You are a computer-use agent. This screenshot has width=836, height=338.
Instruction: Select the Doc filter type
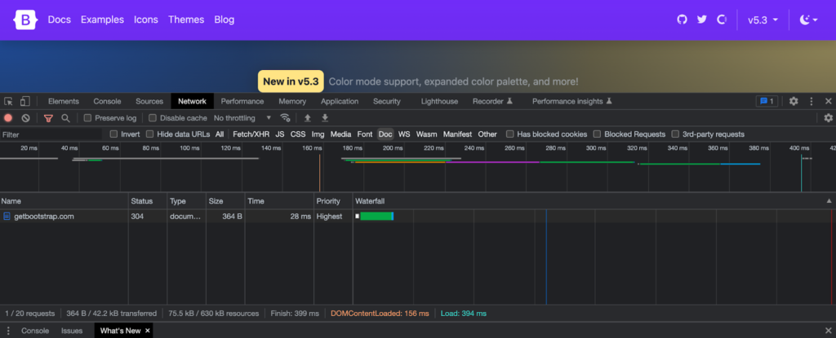coord(385,134)
